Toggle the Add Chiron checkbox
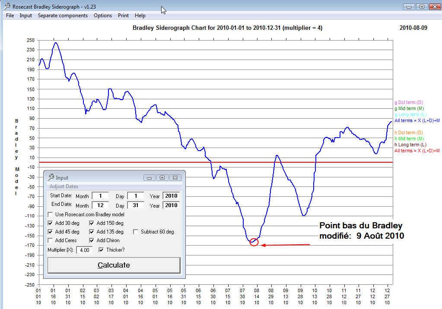 coord(92,240)
